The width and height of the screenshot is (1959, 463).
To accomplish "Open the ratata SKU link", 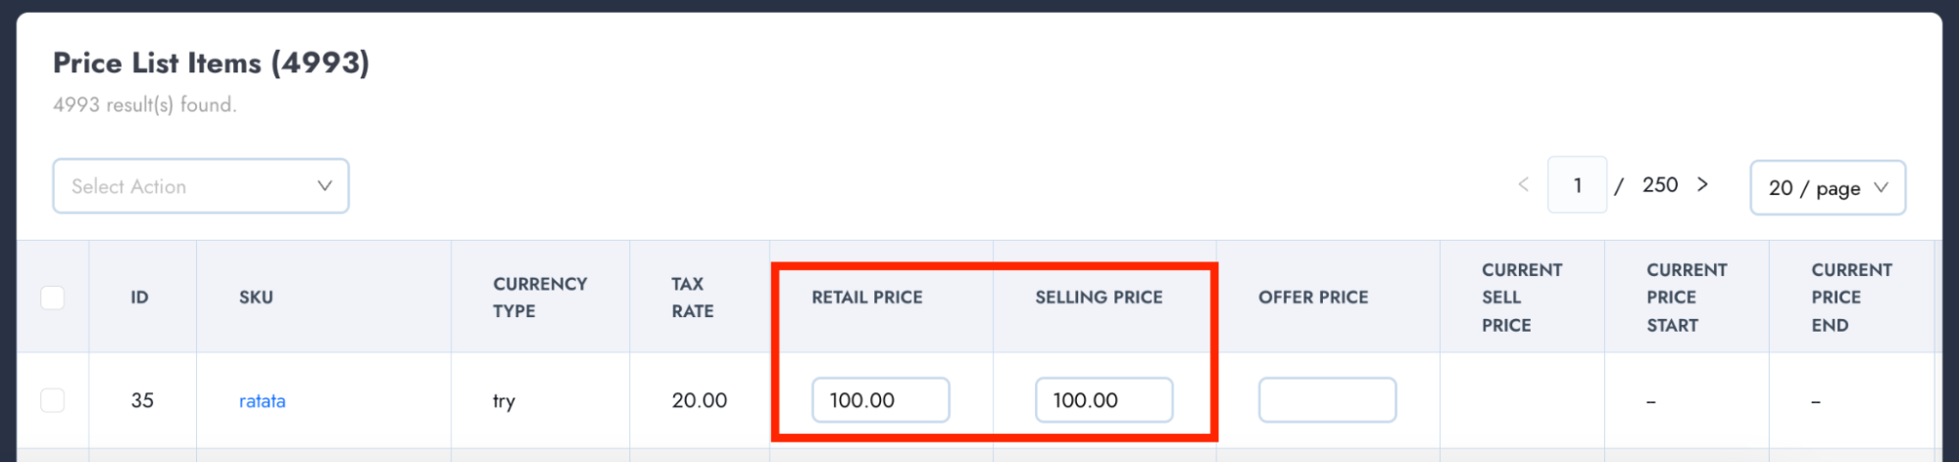I will pos(263,401).
